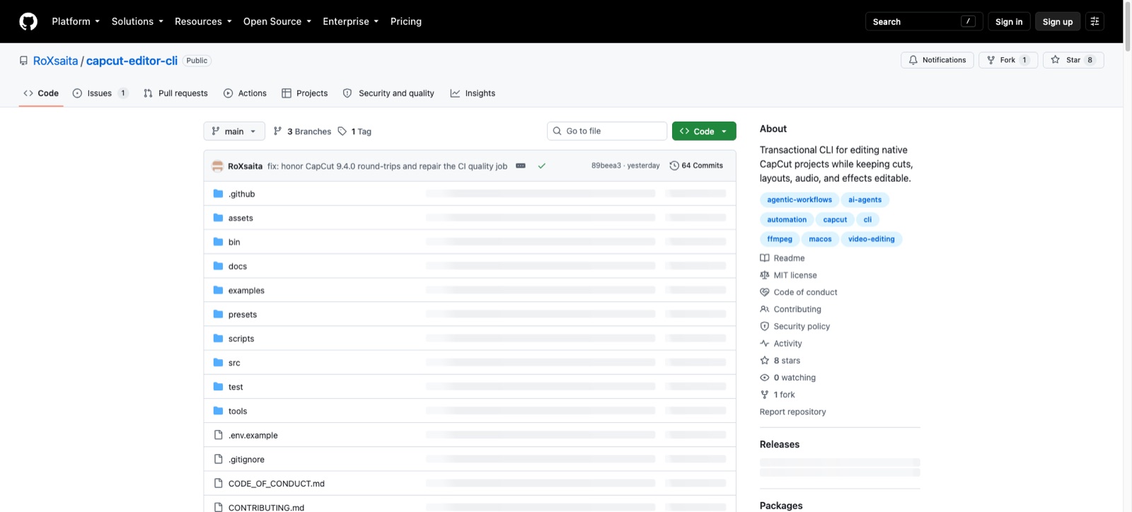Open the .gitignore file
Viewport: 1132px width, 512px height.
click(246, 460)
